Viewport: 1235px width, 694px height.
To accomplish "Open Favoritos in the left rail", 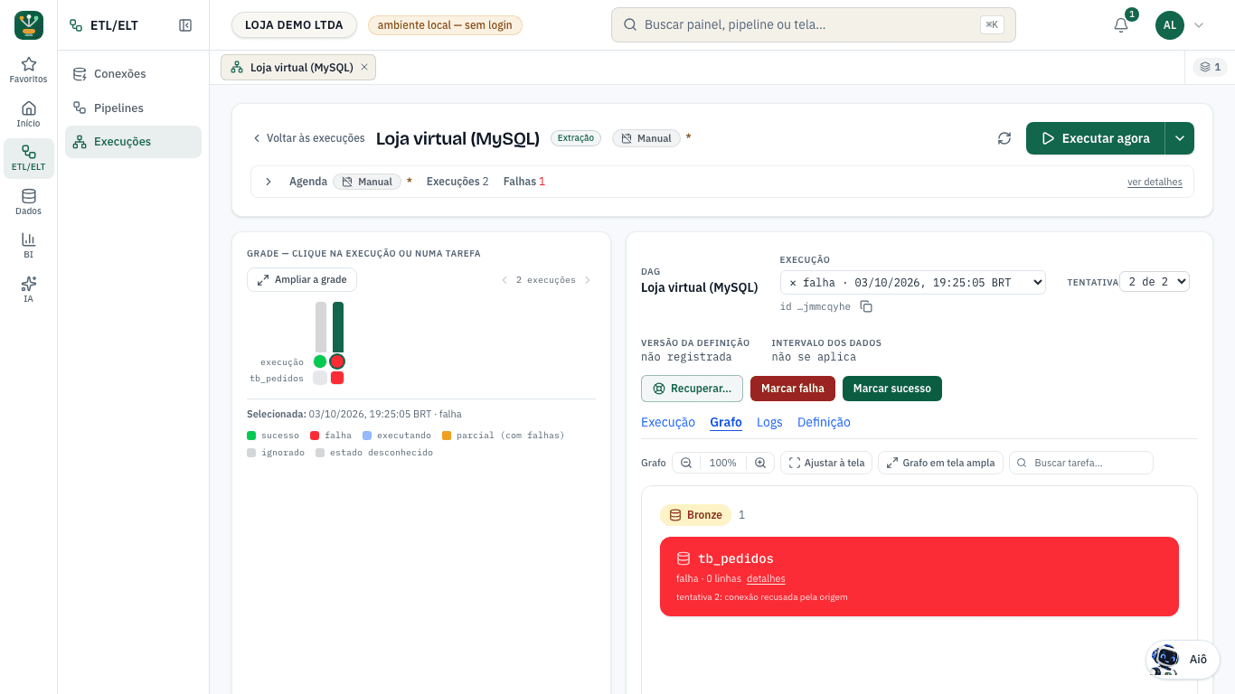I will pos(29,70).
